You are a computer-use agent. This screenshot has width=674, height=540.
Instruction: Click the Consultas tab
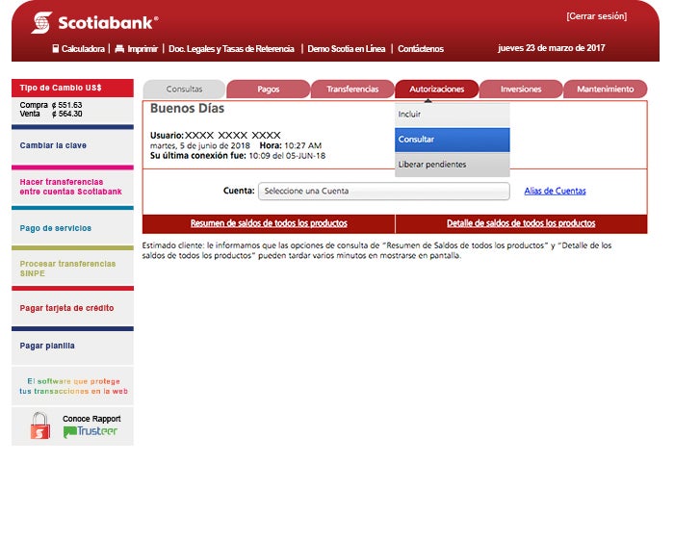point(184,90)
